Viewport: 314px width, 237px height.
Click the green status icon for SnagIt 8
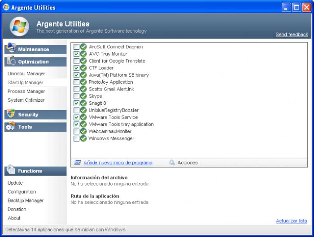point(83,103)
